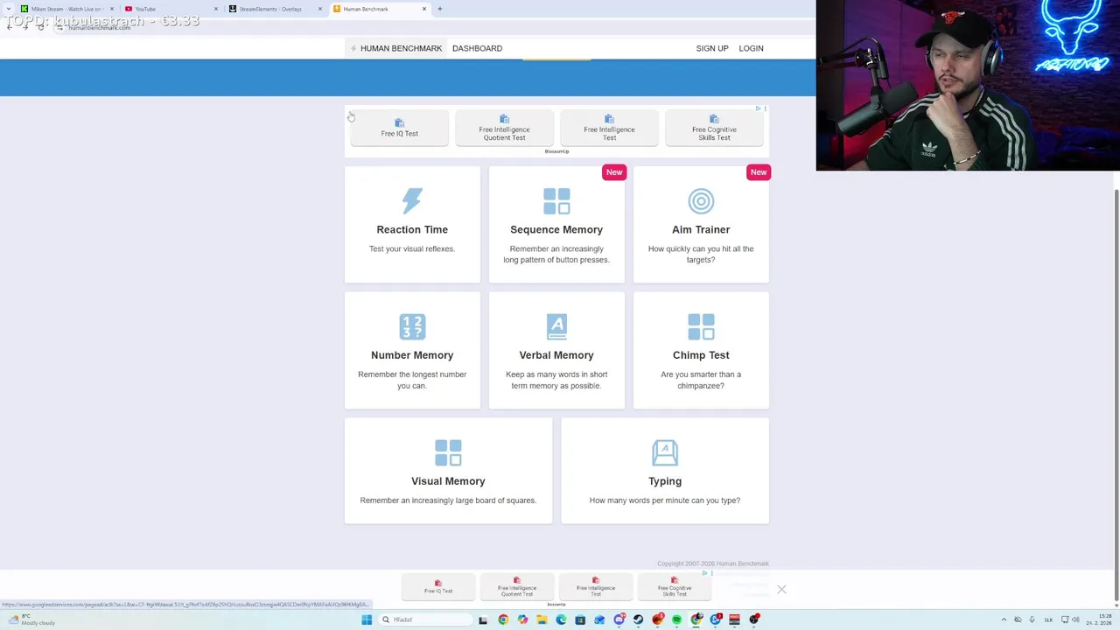Image resolution: width=1120 pixels, height=630 pixels.
Task: Open the Aim Trainer title link
Action: pyautogui.click(x=701, y=229)
